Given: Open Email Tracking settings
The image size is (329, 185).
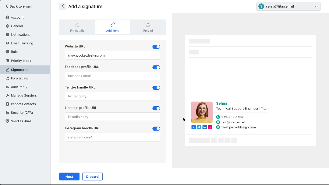Looking at the screenshot, I should [7, 43].
